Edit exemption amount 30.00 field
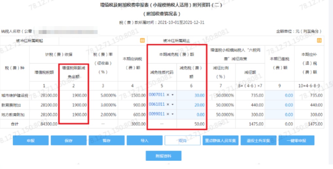333x169 pixels. click(191, 95)
